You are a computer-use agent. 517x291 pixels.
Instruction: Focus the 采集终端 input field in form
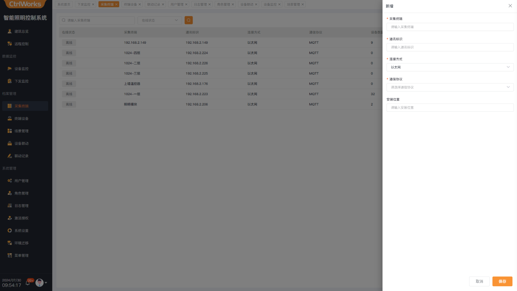tap(450, 27)
